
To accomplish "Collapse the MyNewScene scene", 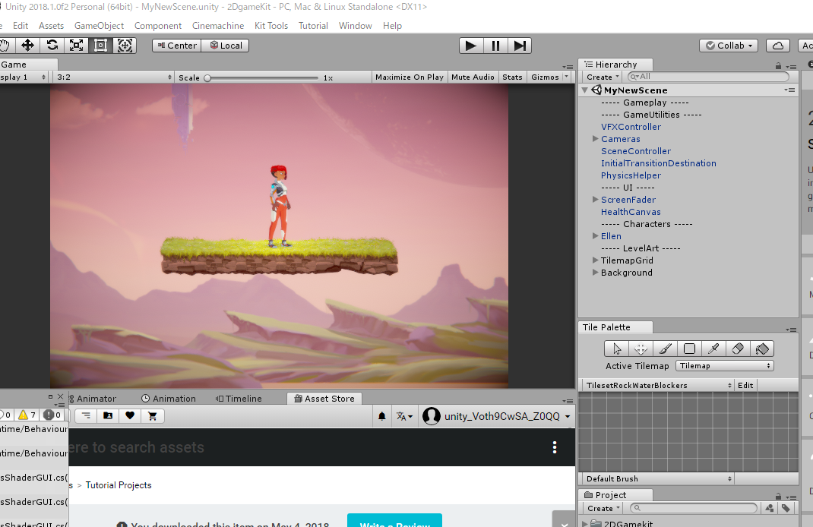I will click(585, 90).
